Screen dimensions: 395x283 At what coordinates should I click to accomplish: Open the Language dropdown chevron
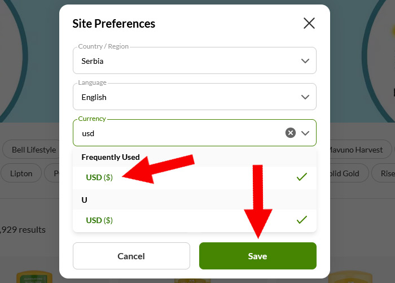pyautogui.click(x=305, y=97)
